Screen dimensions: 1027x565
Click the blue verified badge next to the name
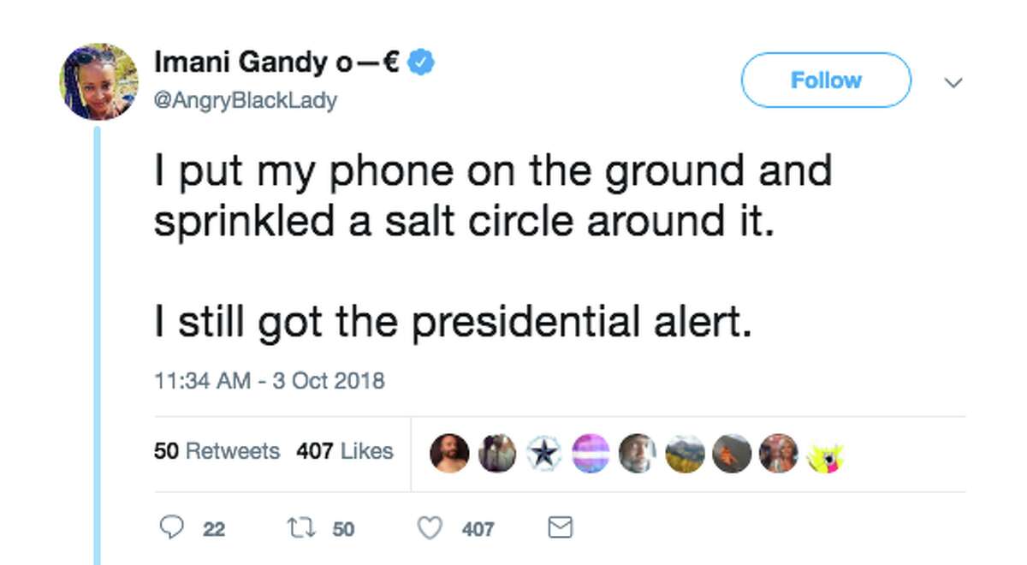[419, 61]
